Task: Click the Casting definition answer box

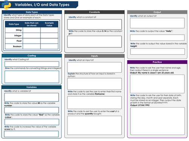Action: (x=32, y=64)
